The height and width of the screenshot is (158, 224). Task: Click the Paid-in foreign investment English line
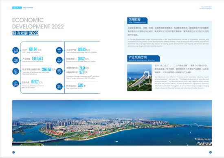point(81,78)
